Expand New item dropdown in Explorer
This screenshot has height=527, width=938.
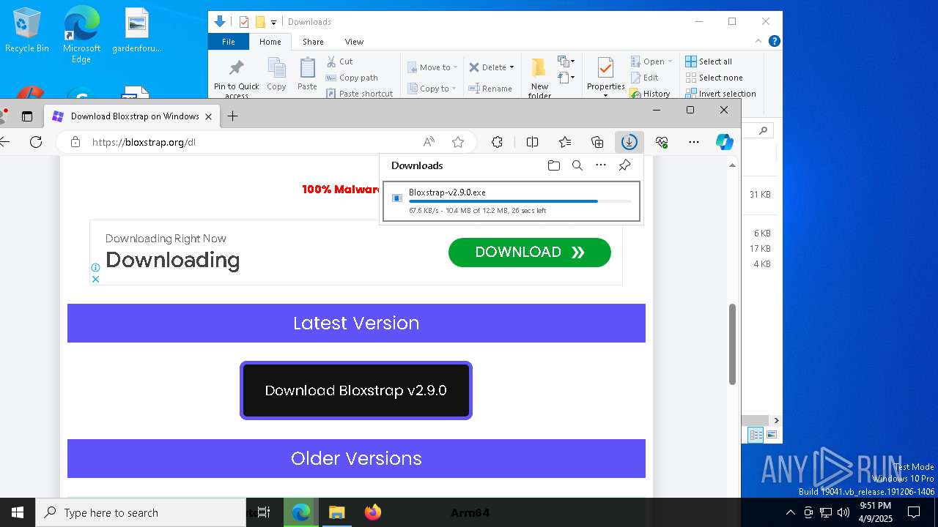[x=566, y=61]
